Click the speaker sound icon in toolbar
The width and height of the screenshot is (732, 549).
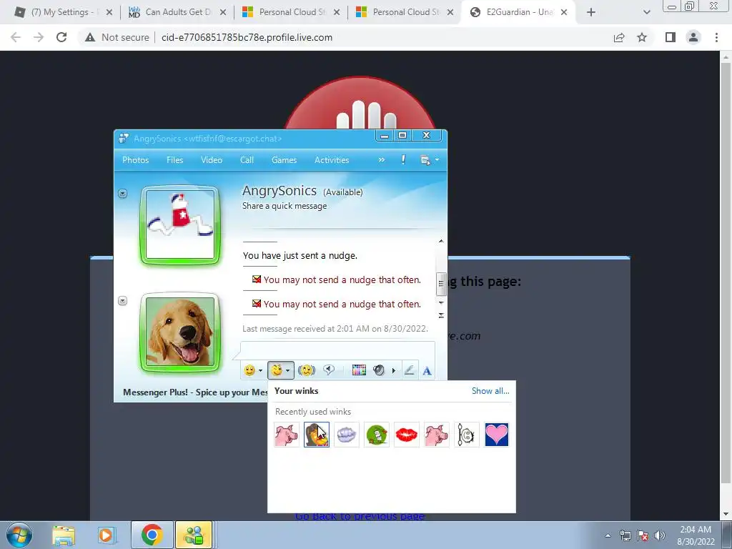379,370
